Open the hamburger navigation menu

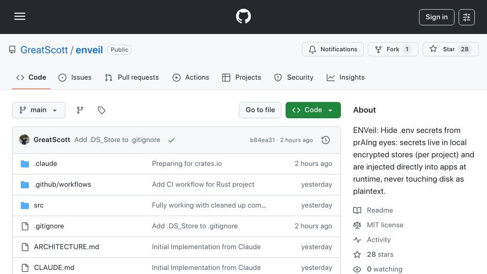coord(20,16)
